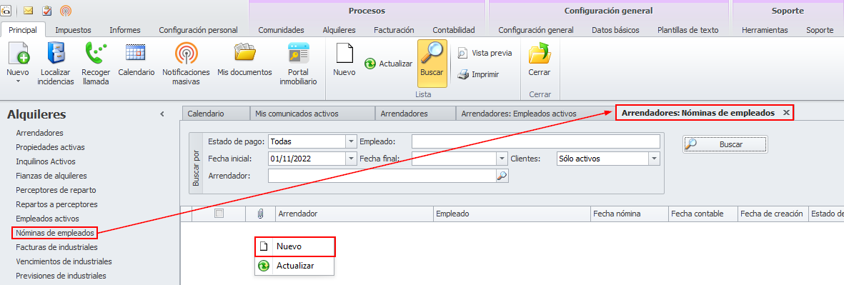Viewport: 844px width, 285px height.
Task: Choose Actualizar in the context menu
Action: [x=295, y=266]
